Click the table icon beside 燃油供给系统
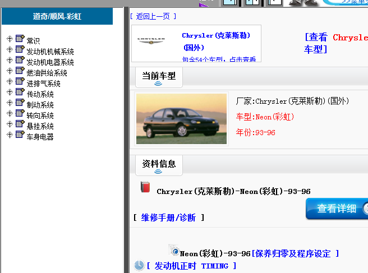 click(x=20, y=71)
